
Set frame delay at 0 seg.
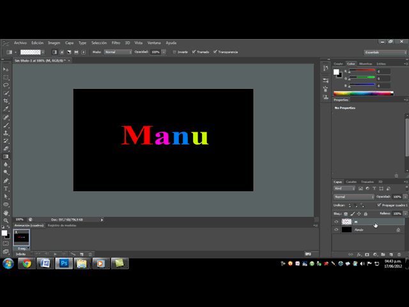(23, 248)
